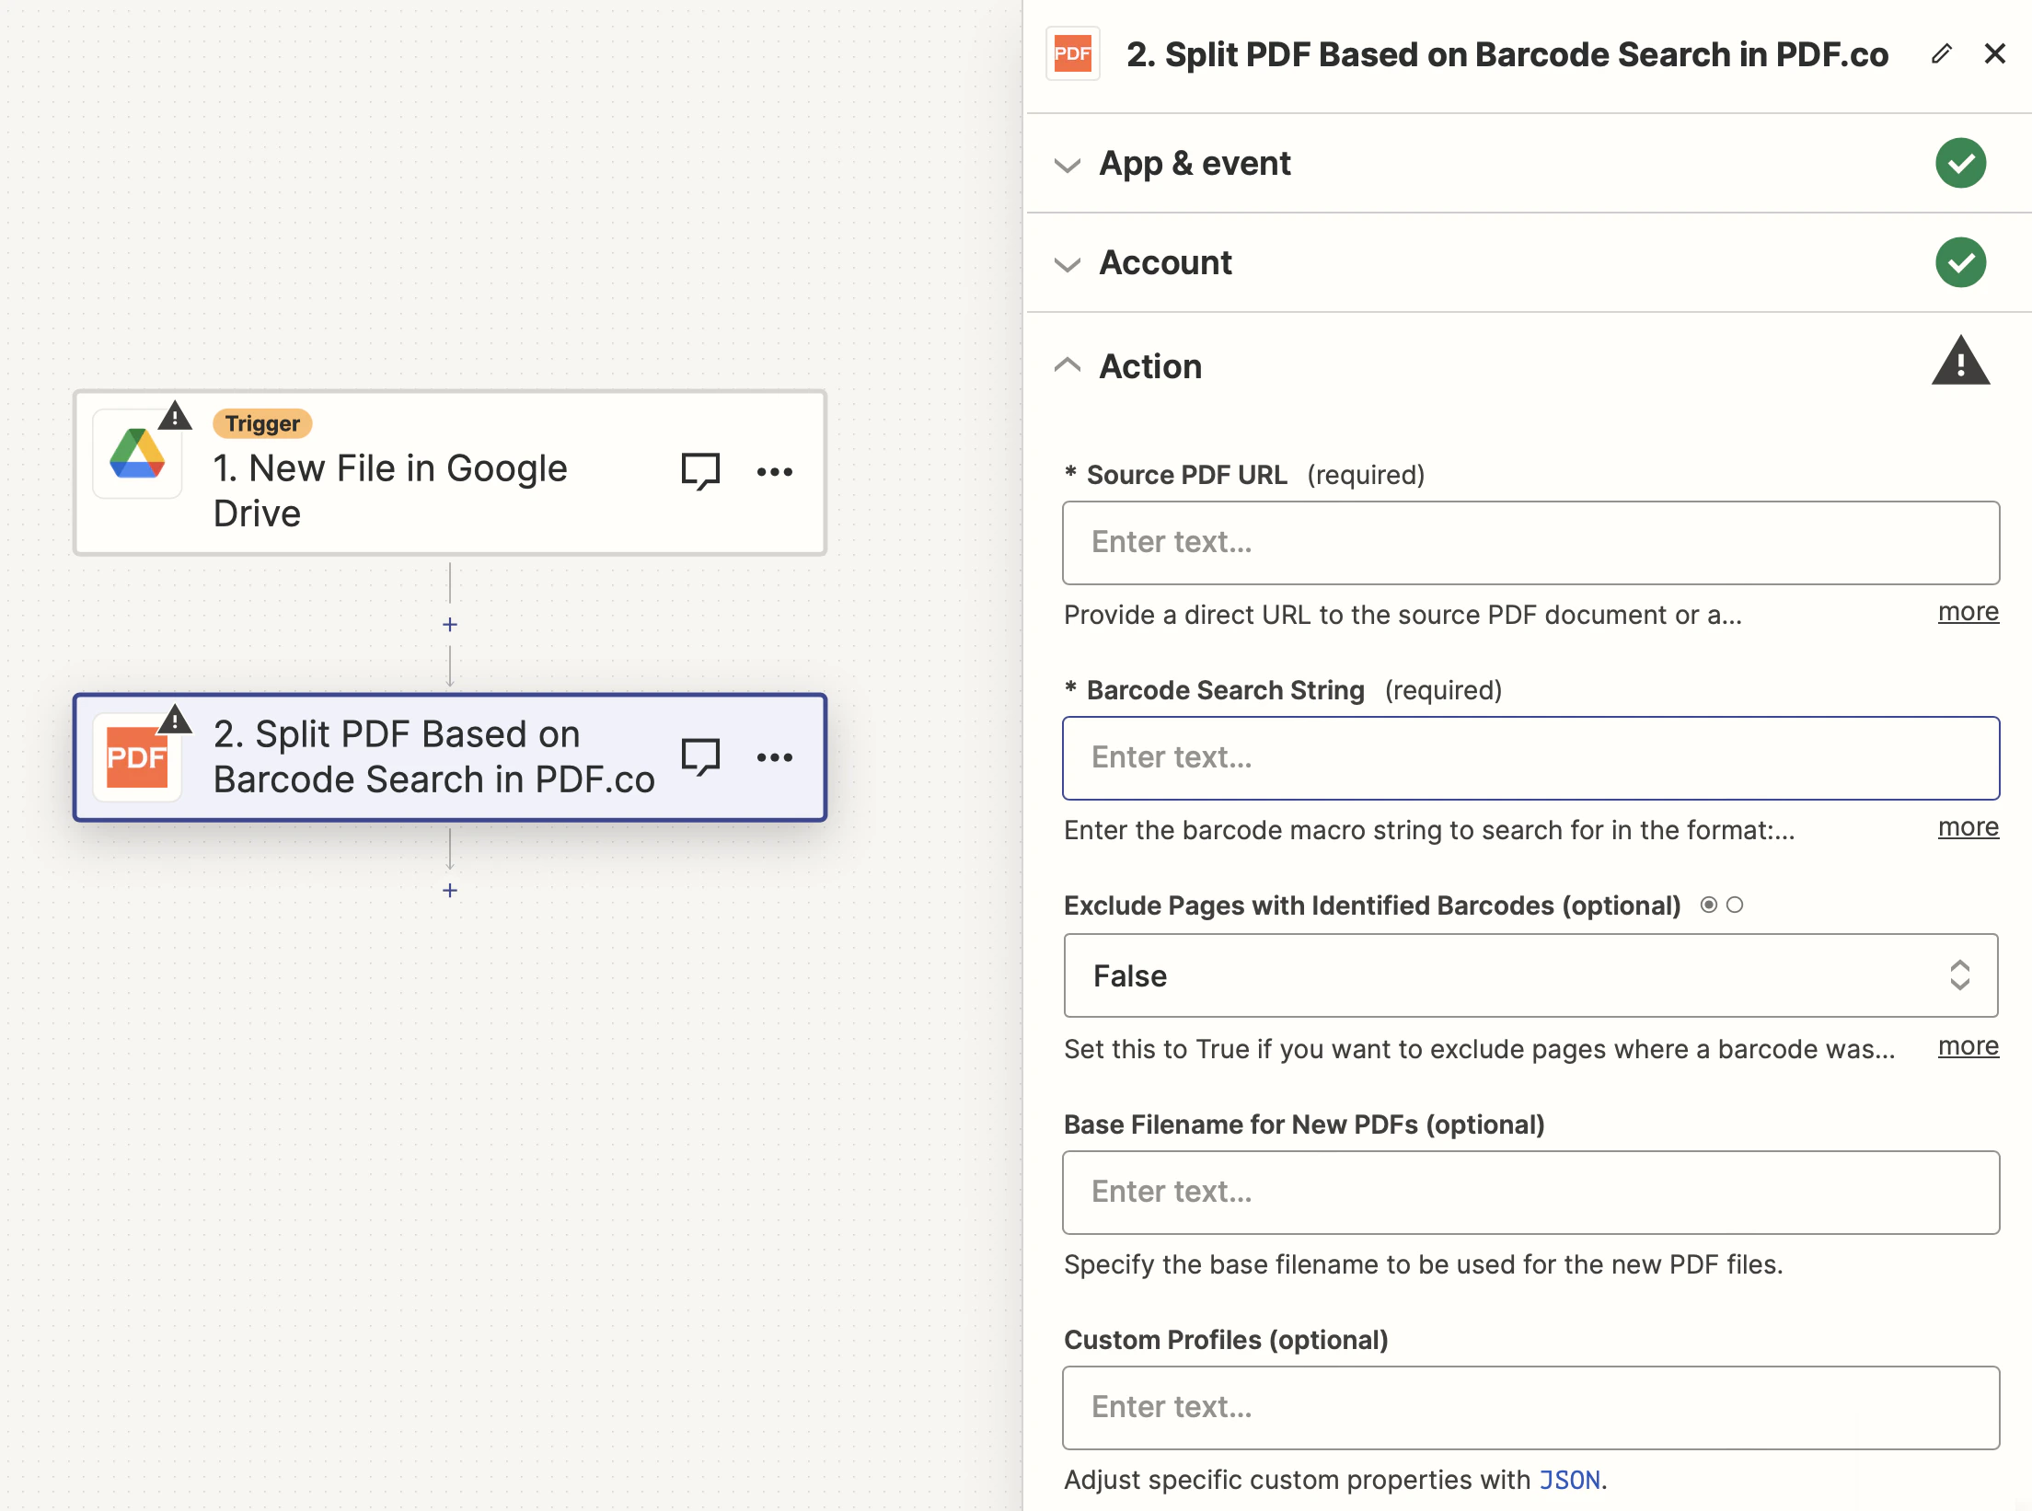Open comment icon on Split PDF step

(x=699, y=756)
